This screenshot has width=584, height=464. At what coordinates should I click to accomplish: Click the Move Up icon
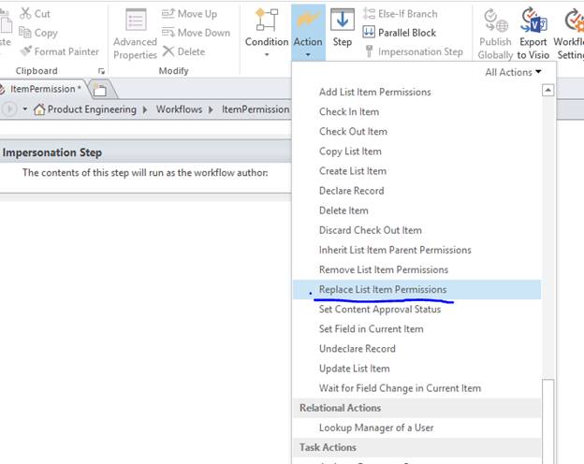coord(168,13)
